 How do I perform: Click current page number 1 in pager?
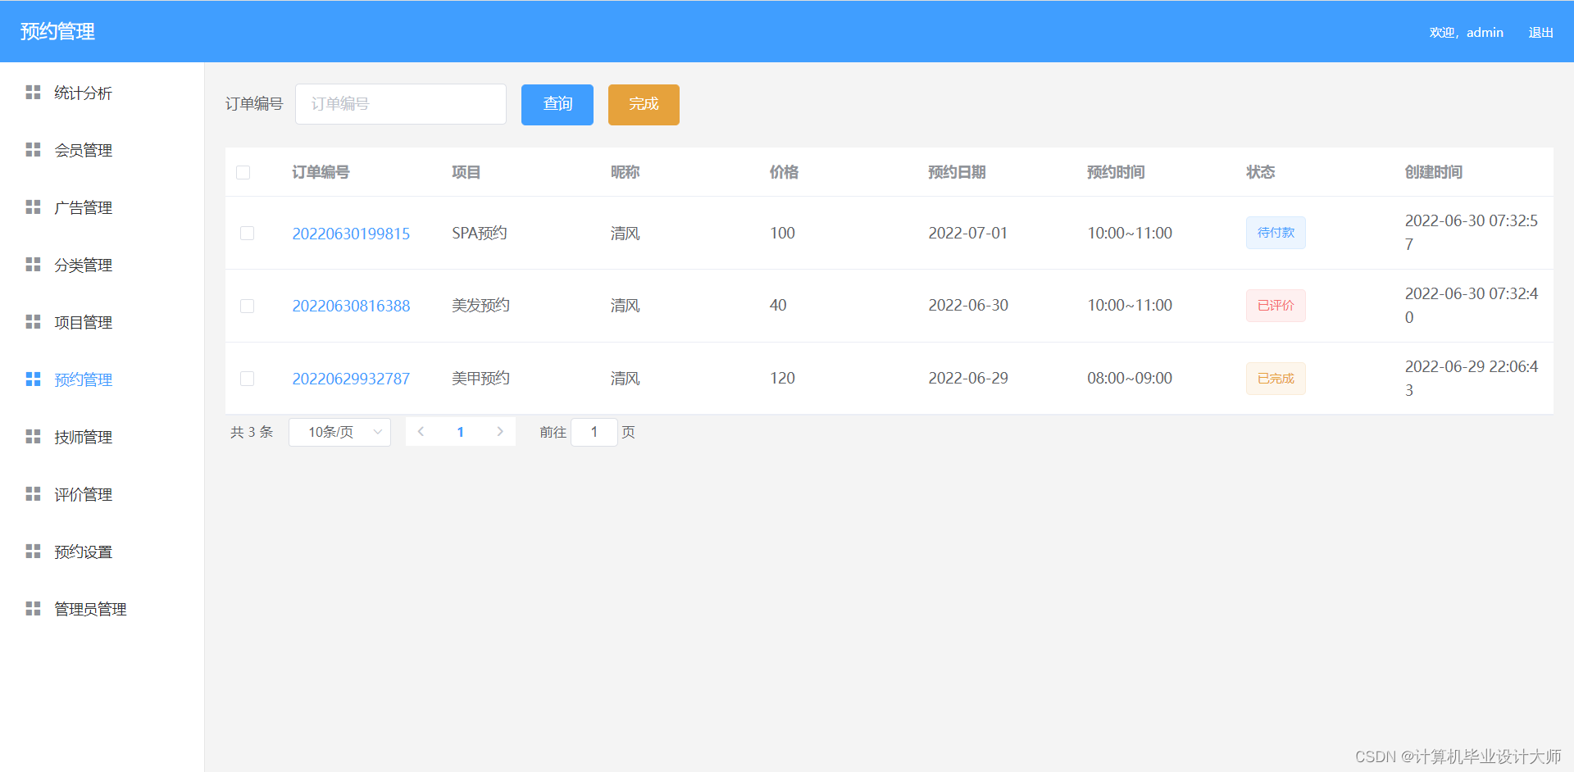tap(461, 432)
